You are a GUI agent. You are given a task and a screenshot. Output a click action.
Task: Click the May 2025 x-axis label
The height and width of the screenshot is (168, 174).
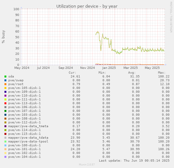152,68
